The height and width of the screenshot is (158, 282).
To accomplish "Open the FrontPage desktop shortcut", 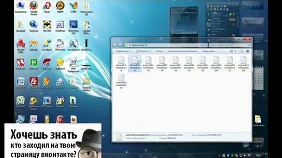I will coord(60,26).
